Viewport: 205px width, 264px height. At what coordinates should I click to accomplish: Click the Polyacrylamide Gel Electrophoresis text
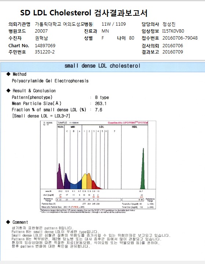50,81
